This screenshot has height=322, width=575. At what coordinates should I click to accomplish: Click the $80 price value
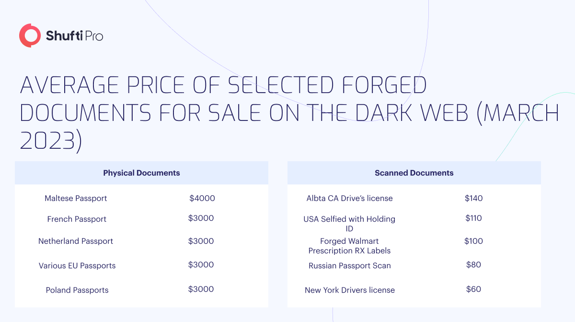click(474, 265)
